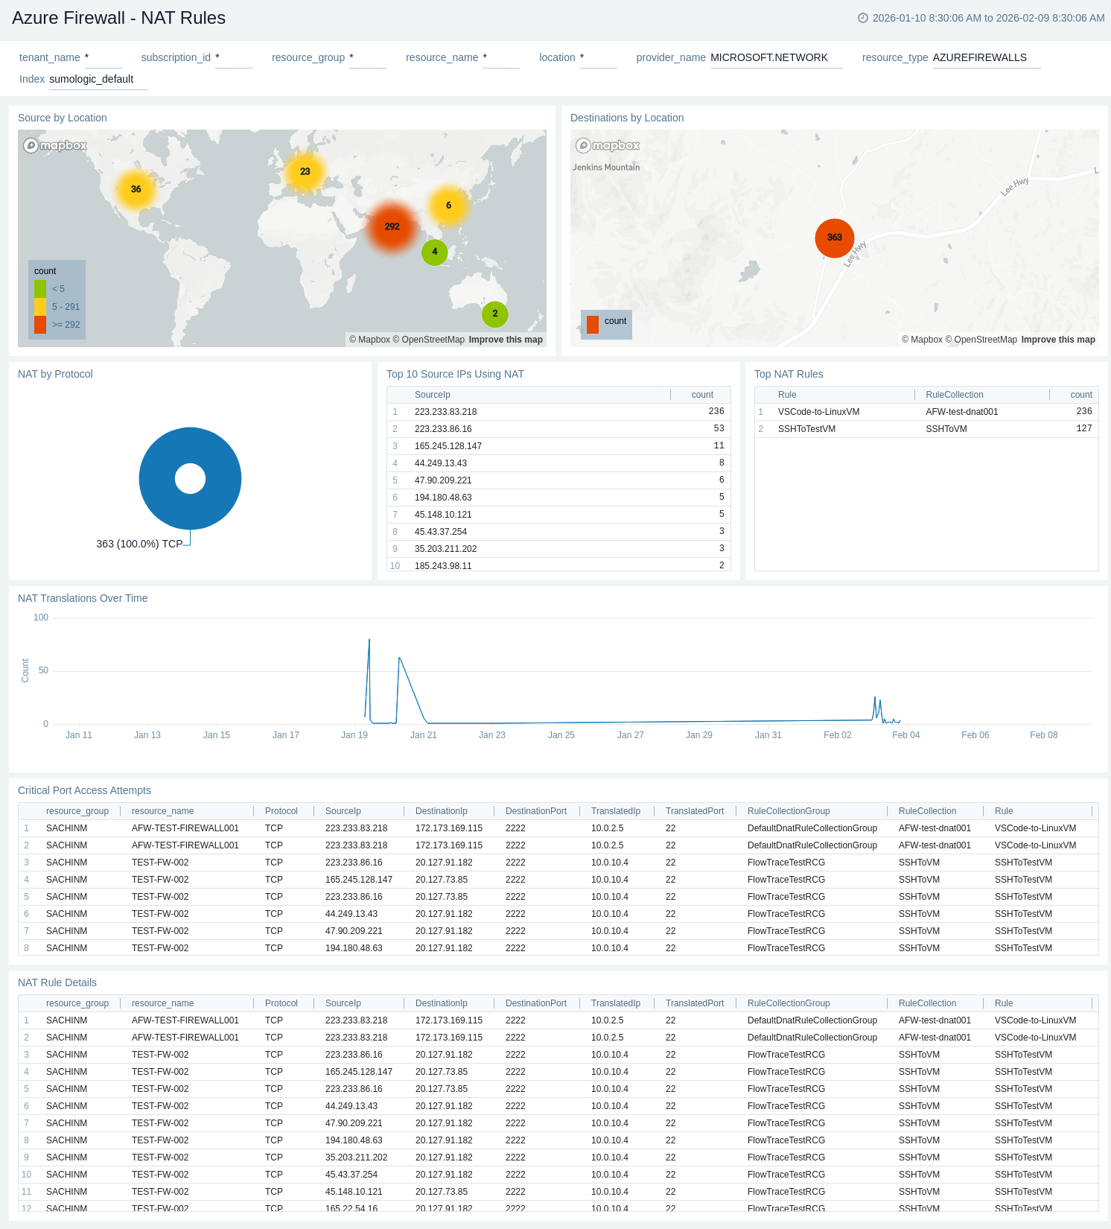This screenshot has height=1229, width=1111.
Task: Select the 223.233.83.218 row in Top 10 Source IPs
Action: [445, 412]
